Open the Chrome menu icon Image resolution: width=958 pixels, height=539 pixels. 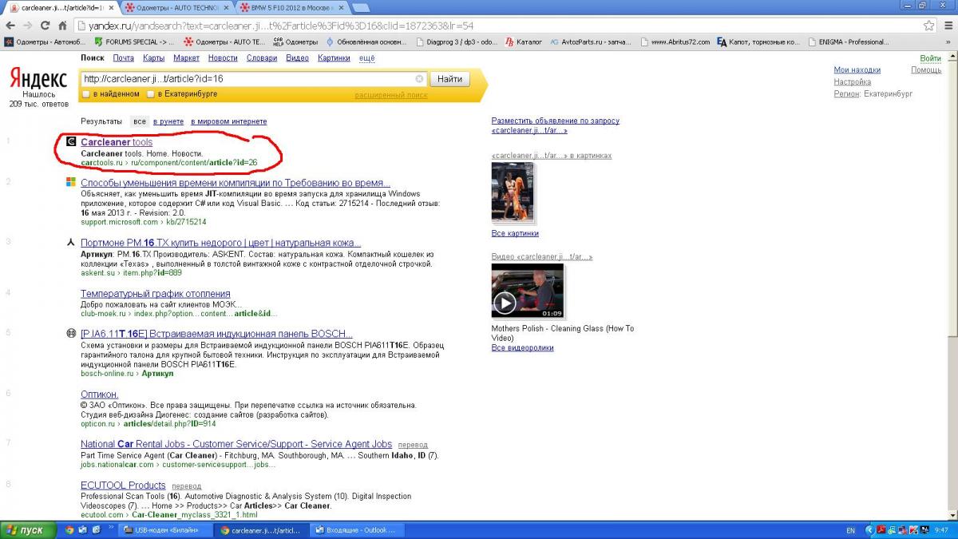click(x=947, y=26)
